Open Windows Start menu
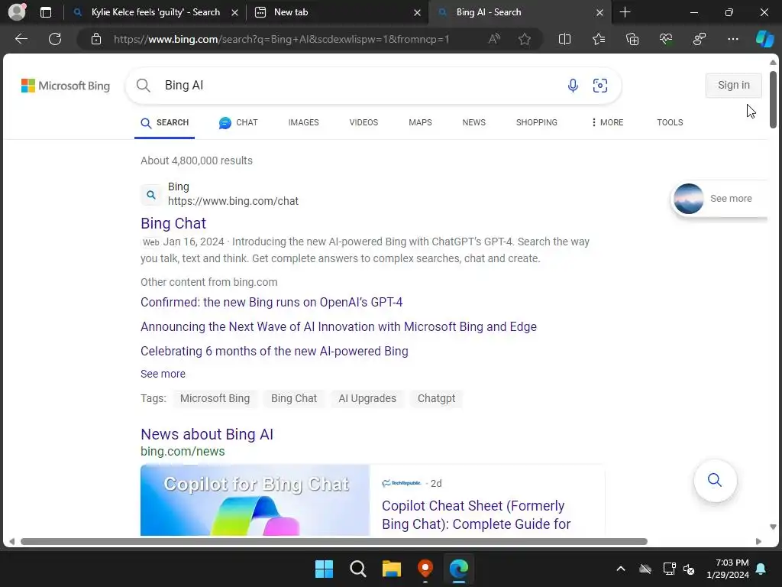The image size is (782, 587). 324,569
